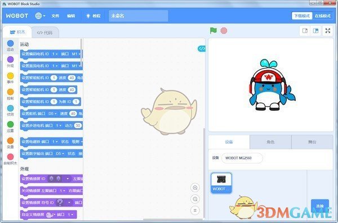Click the 外观 palette heading
The height and width of the screenshot is (223, 338).
point(24,169)
